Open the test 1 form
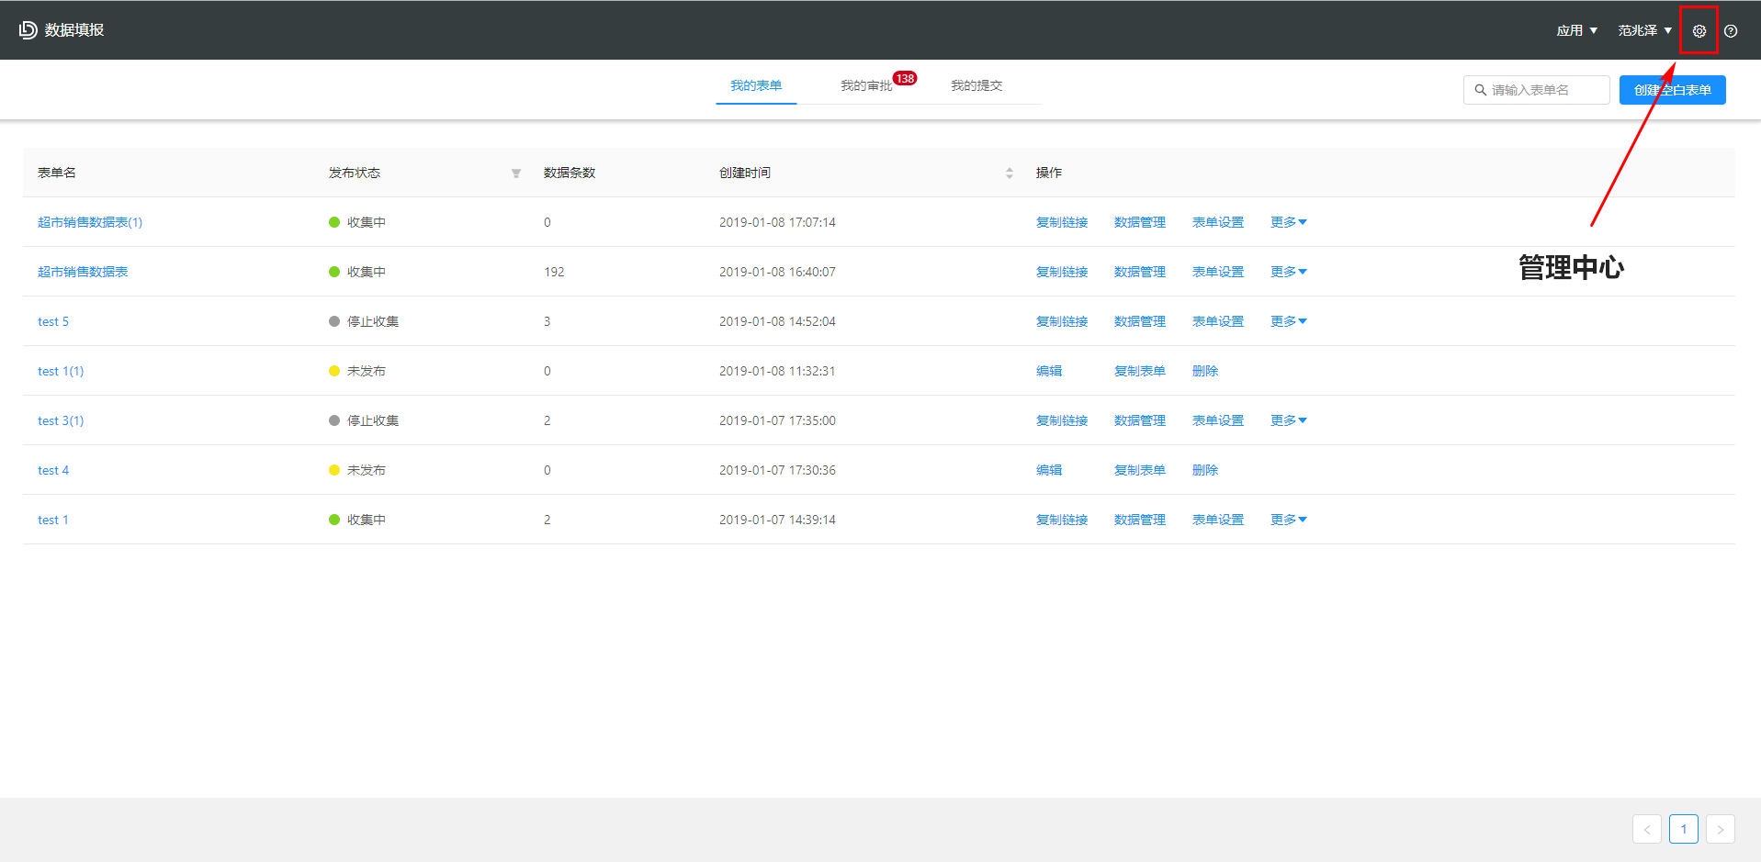This screenshot has height=862, width=1761. [53, 520]
